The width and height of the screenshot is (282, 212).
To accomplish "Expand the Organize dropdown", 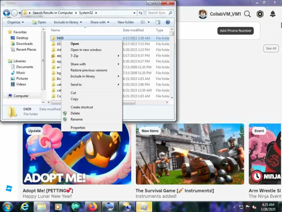I will pos(15,22).
